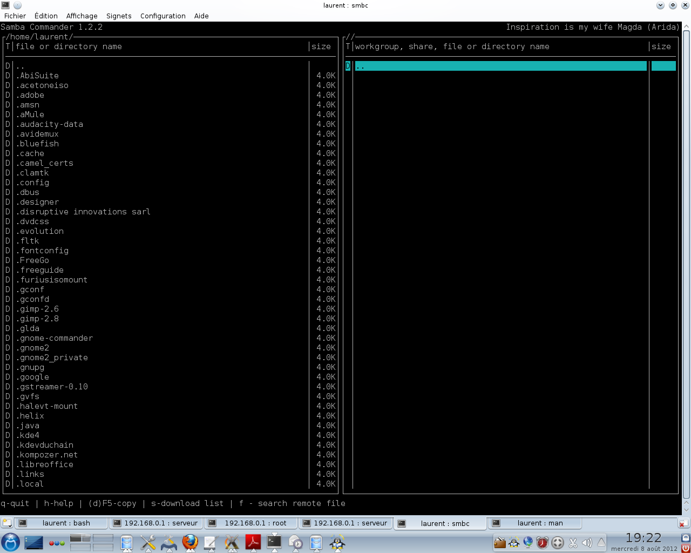
Task: Select the highlighted .. row in remote panel
Action: tap(510, 66)
